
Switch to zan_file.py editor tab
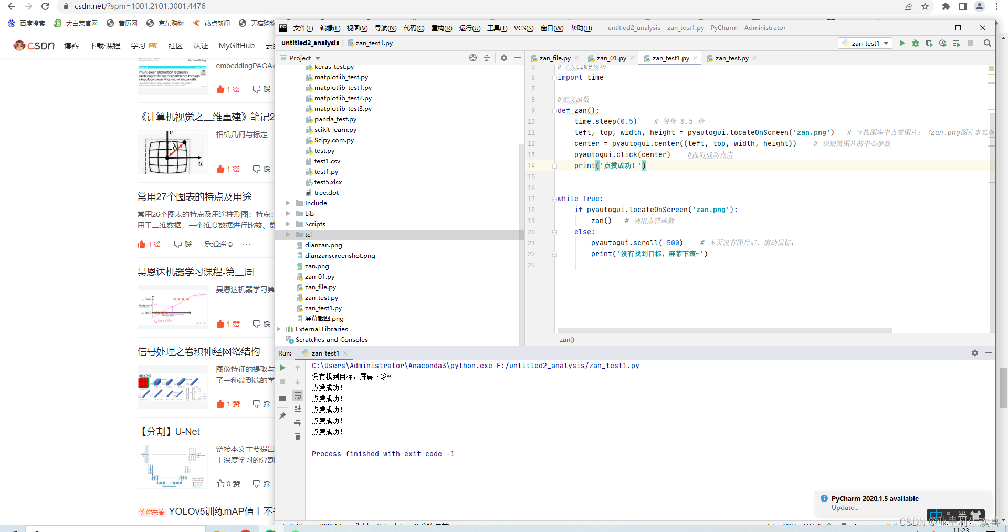tap(554, 58)
